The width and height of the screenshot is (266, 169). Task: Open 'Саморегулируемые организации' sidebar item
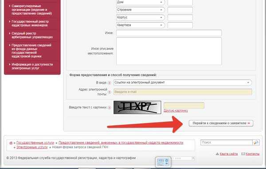click(x=32, y=10)
